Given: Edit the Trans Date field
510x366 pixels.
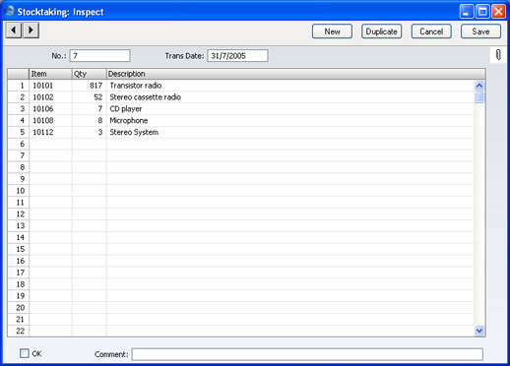Looking at the screenshot, I should pyautogui.click(x=237, y=56).
